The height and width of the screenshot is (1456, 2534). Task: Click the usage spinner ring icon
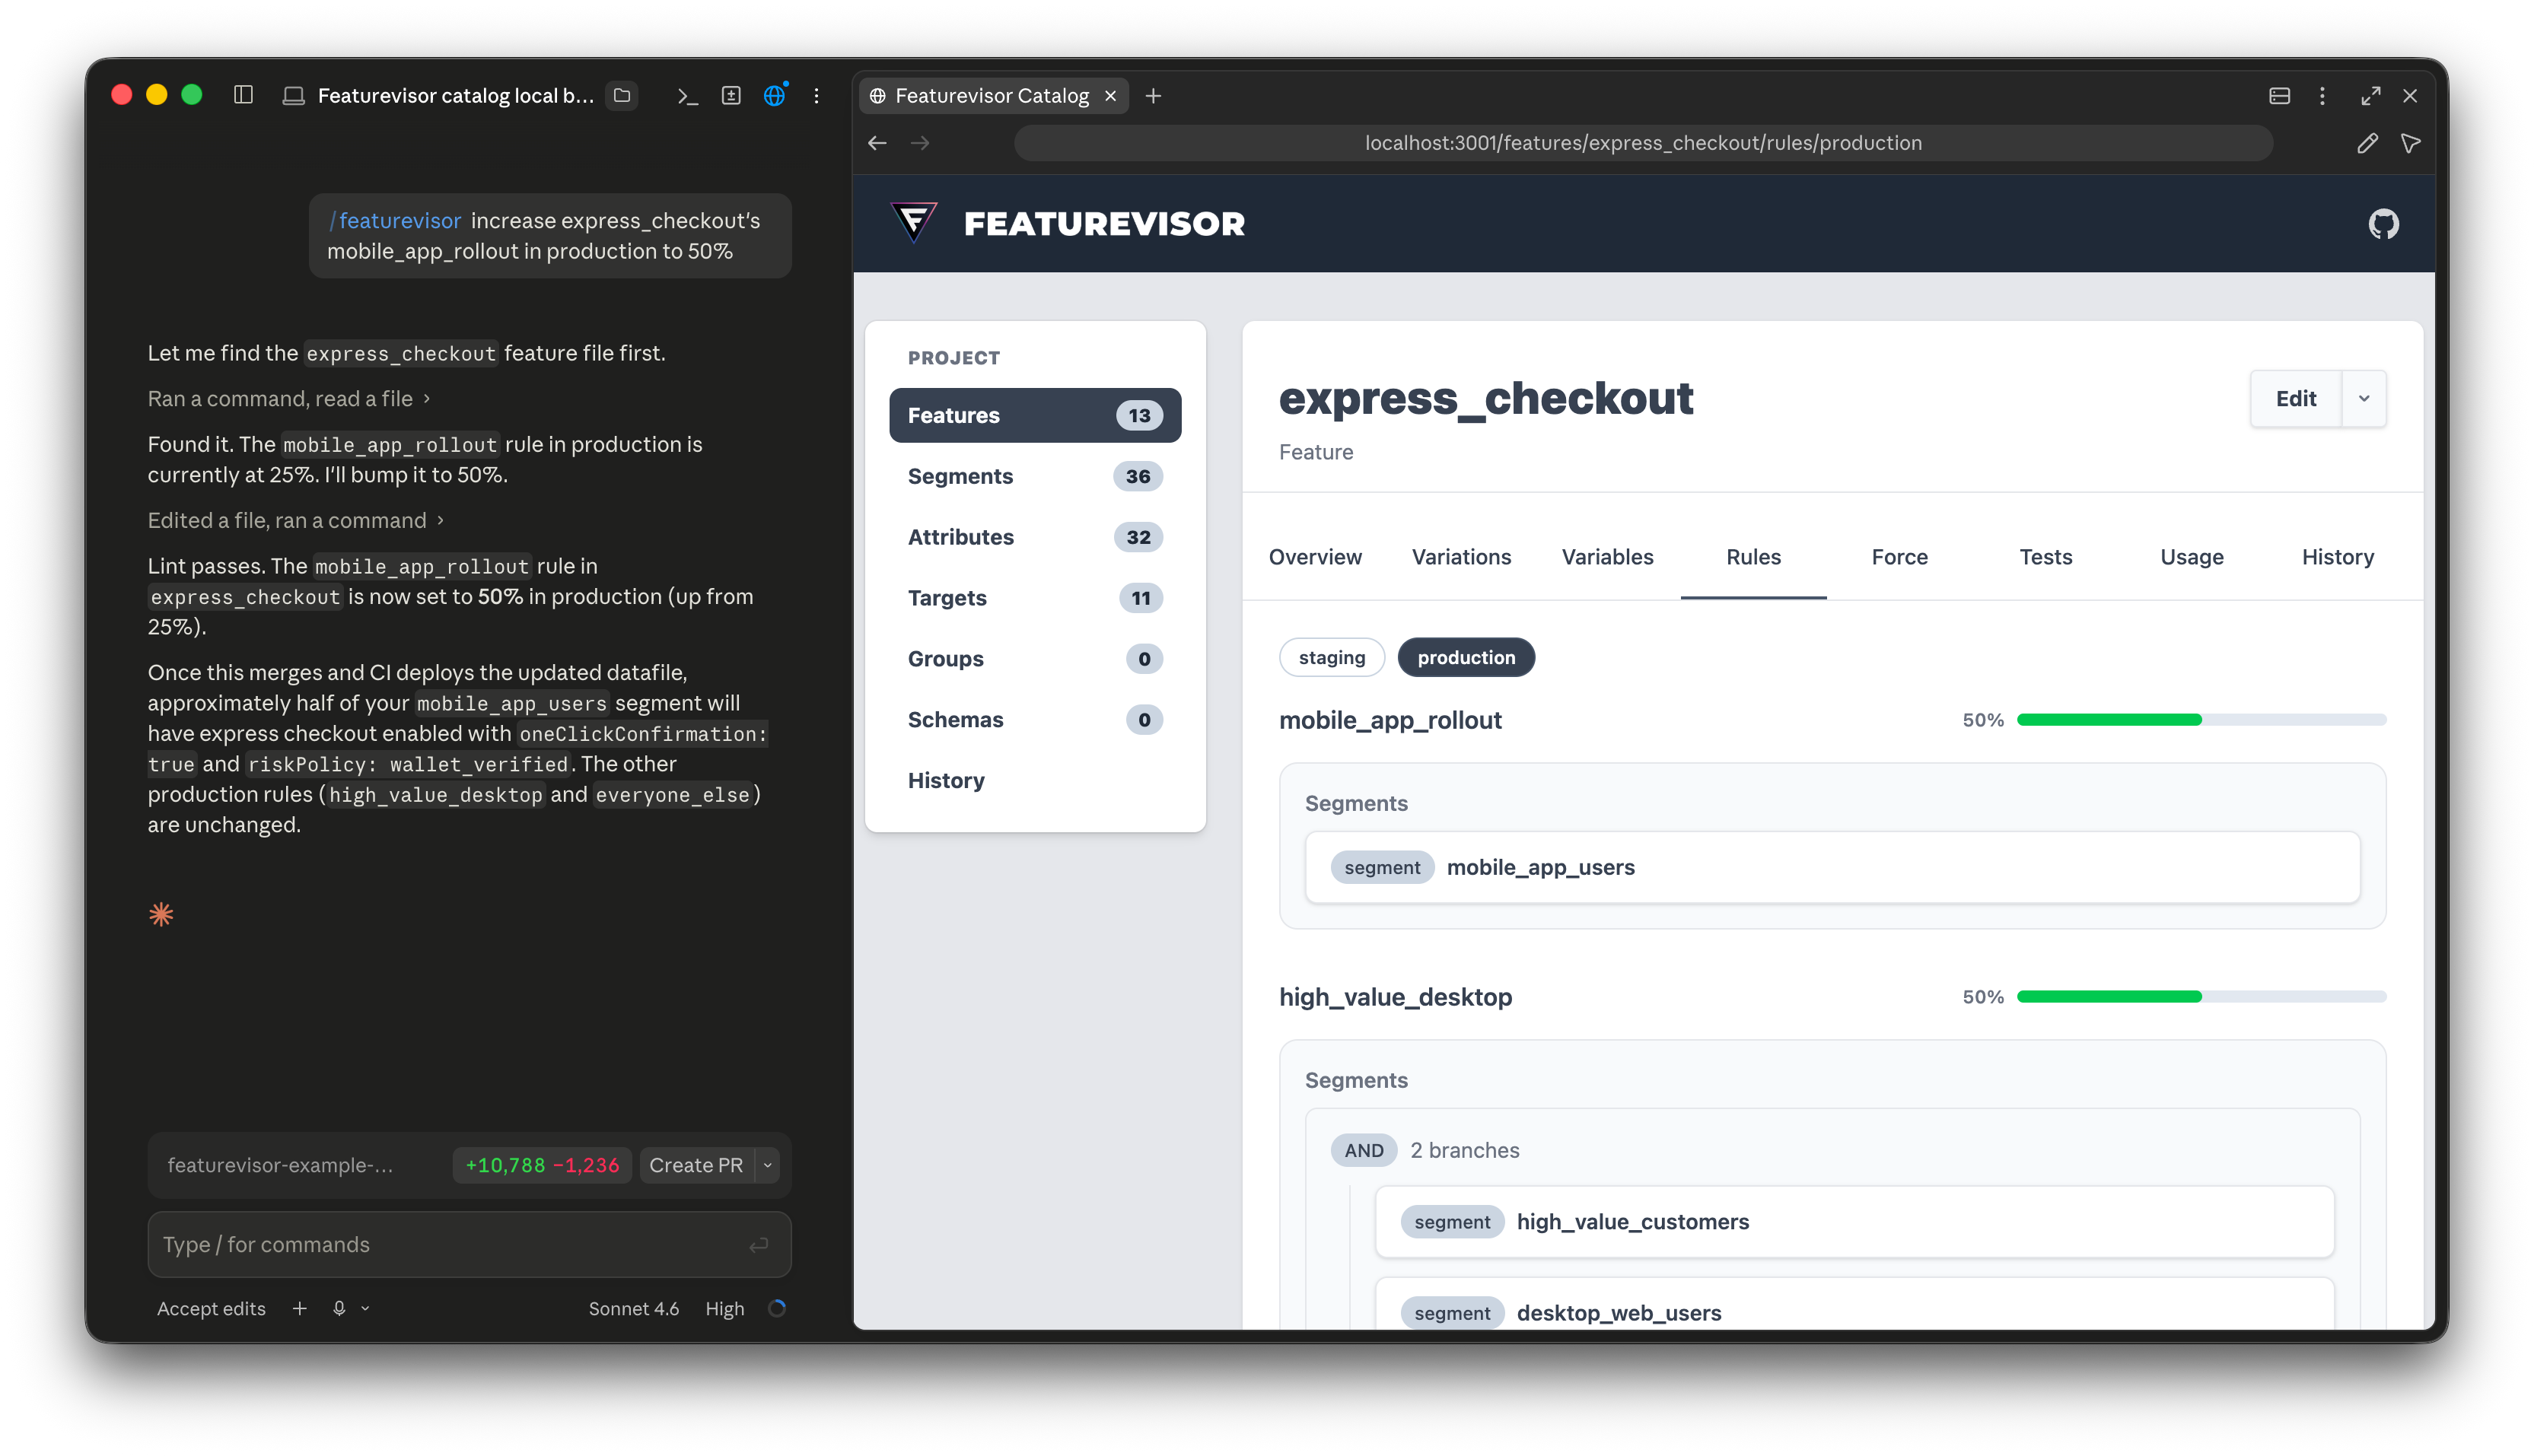(777, 1308)
